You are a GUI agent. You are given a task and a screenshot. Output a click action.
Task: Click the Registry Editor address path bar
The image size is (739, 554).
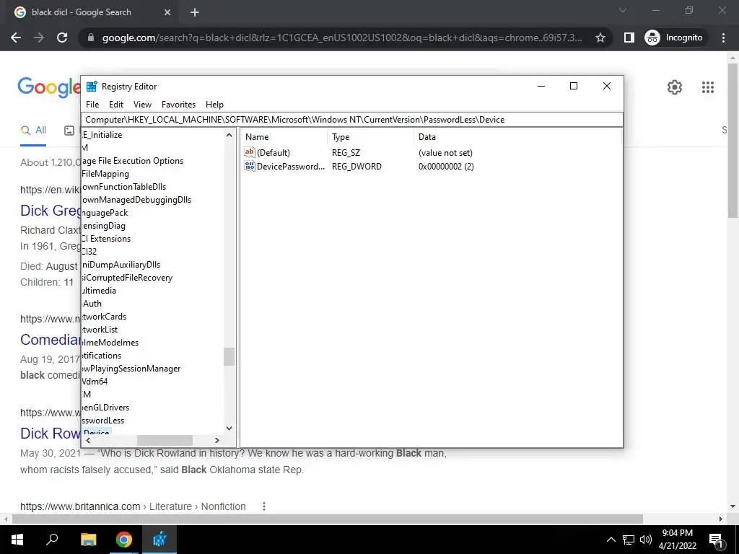click(352, 120)
